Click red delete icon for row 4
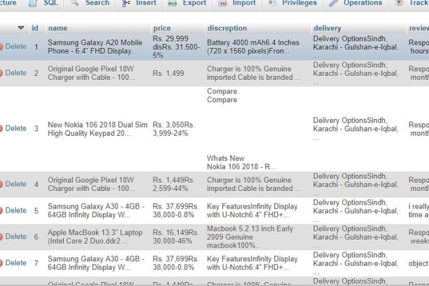 point(1,184)
